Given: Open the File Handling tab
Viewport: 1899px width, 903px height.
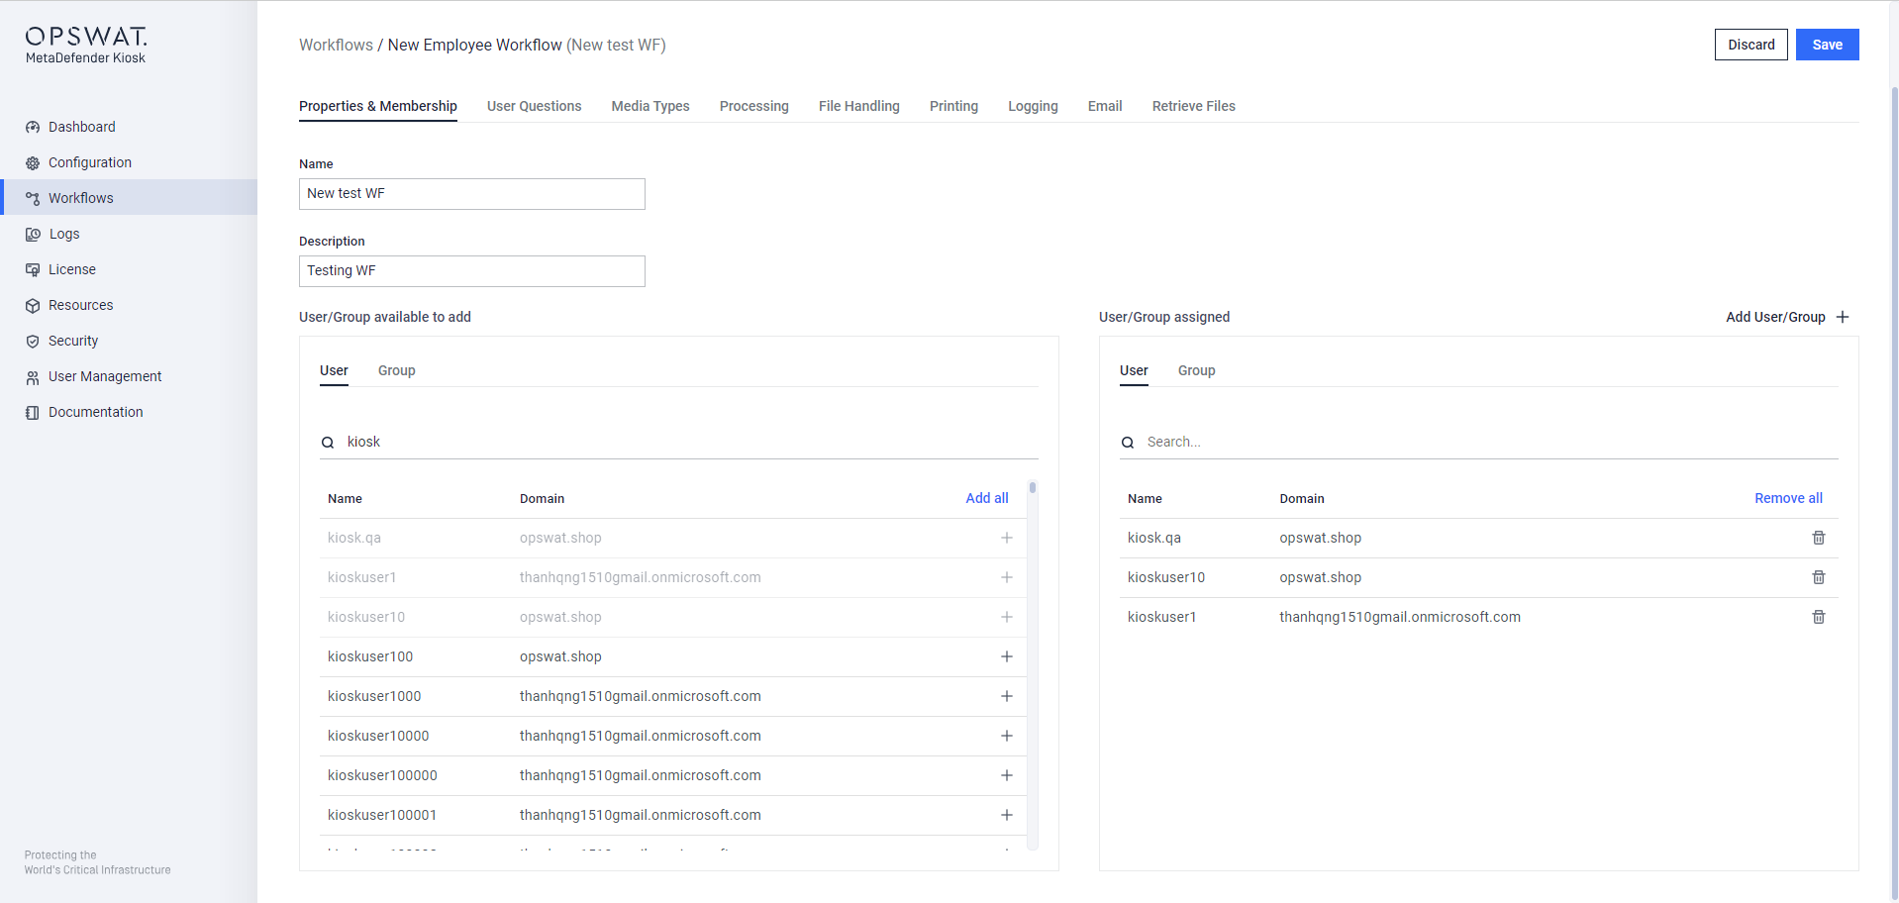Looking at the screenshot, I should 859,106.
